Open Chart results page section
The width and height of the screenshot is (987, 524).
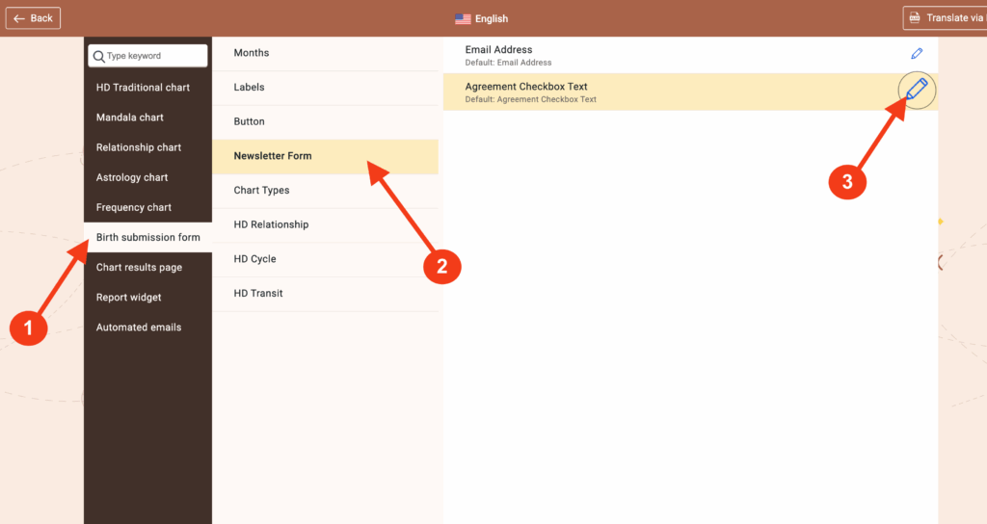point(139,267)
